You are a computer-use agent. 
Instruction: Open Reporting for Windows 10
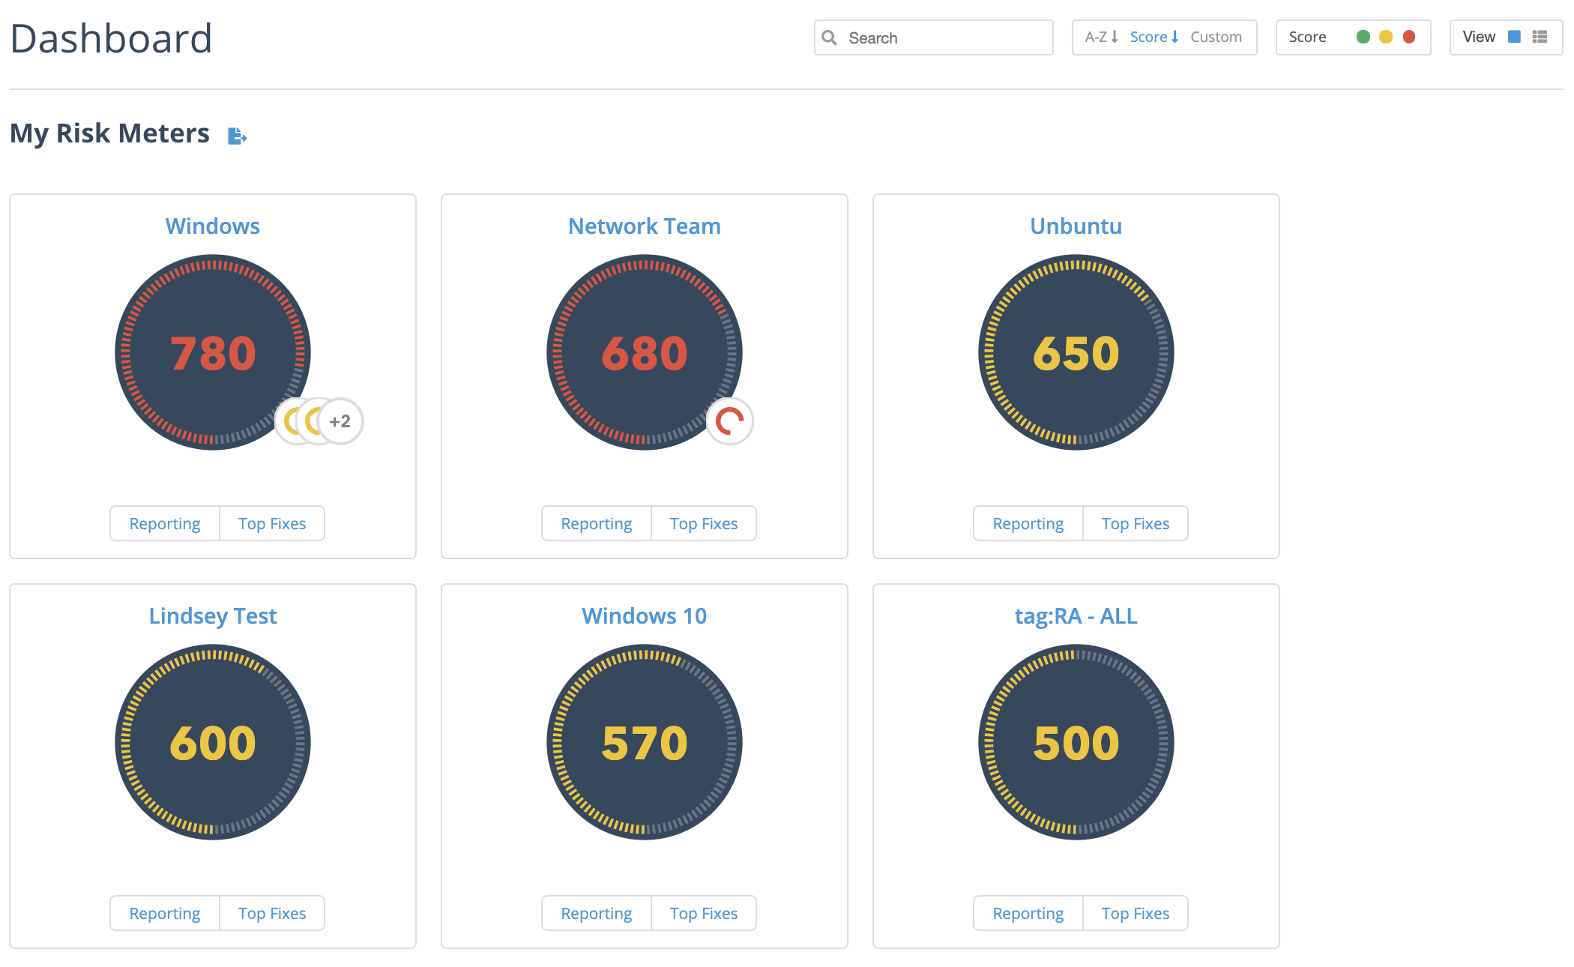tap(597, 913)
